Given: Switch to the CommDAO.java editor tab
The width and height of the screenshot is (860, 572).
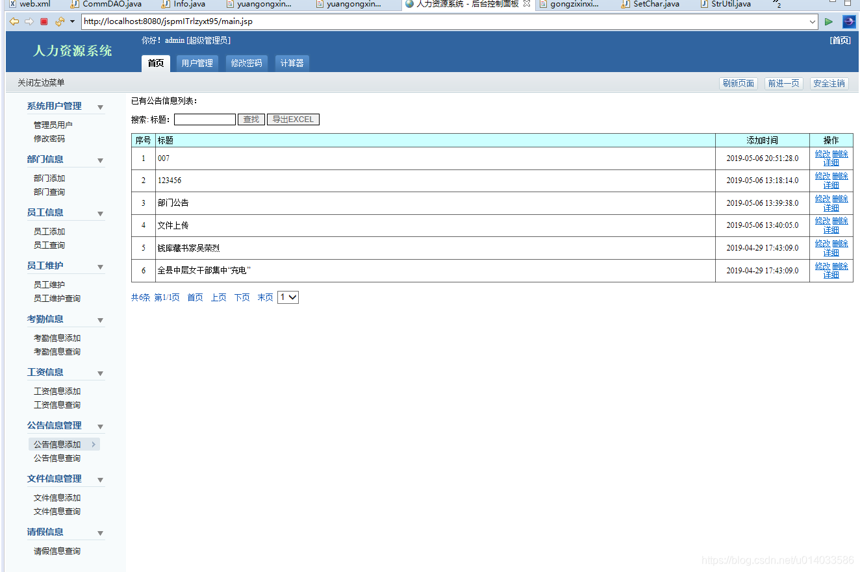Looking at the screenshot, I should 107,4.
